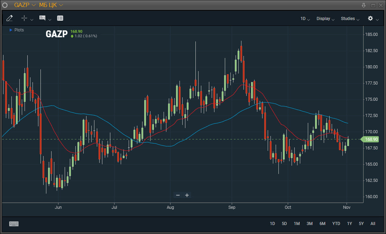Expand the settings gear dropdown arrow

coord(377,20)
